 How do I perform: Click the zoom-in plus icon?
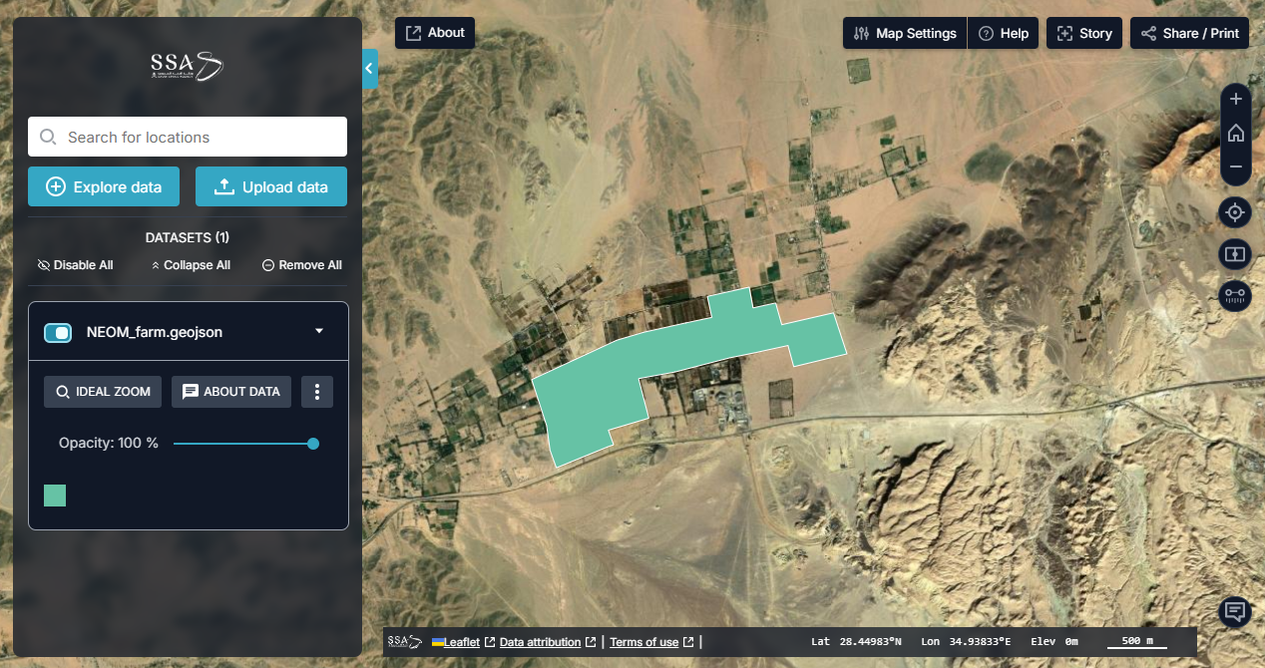pyautogui.click(x=1235, y=99)
